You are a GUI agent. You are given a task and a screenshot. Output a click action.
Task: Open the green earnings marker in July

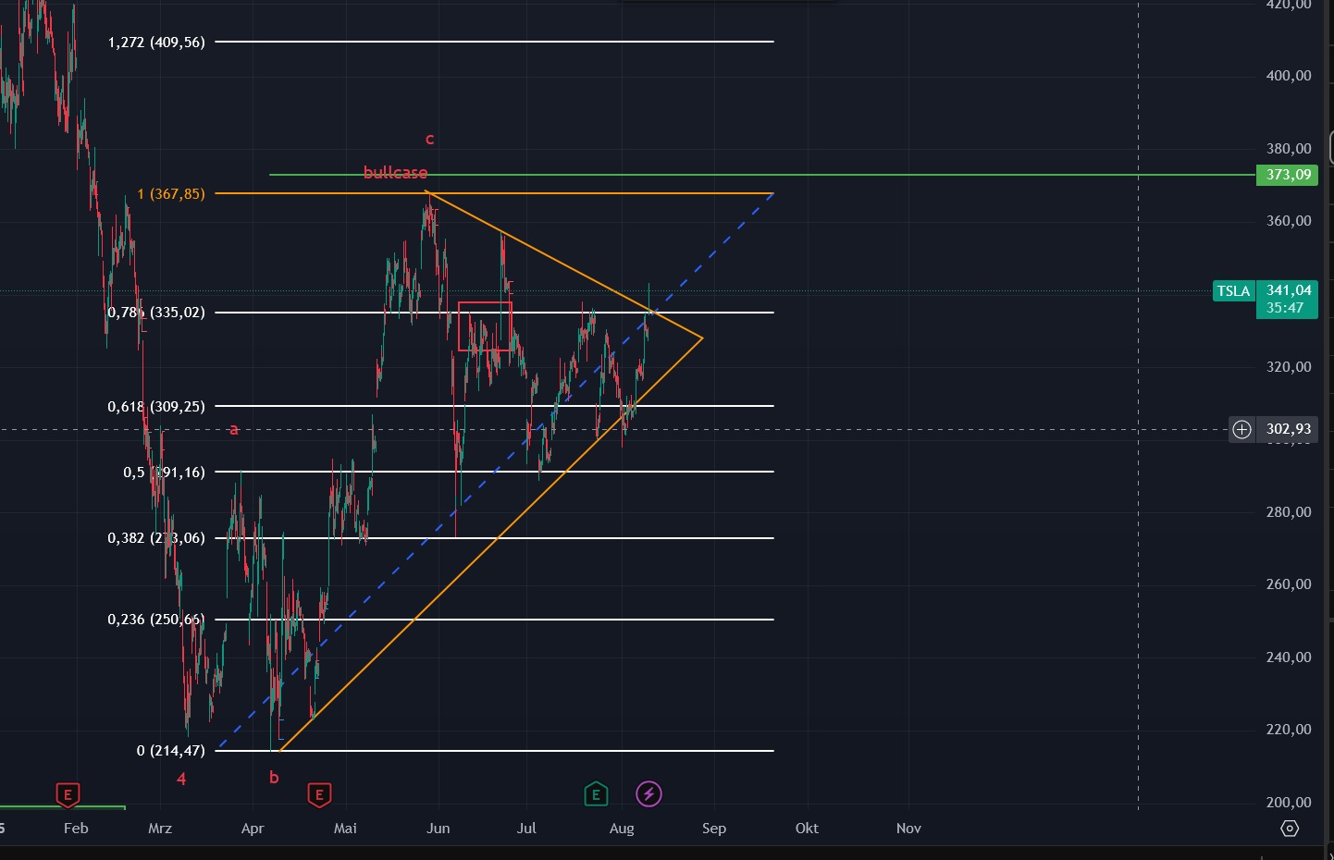click(x=596, y=793)
